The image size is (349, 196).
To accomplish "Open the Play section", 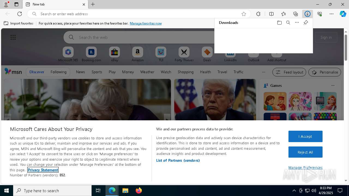I will click(x=112, y=72).
